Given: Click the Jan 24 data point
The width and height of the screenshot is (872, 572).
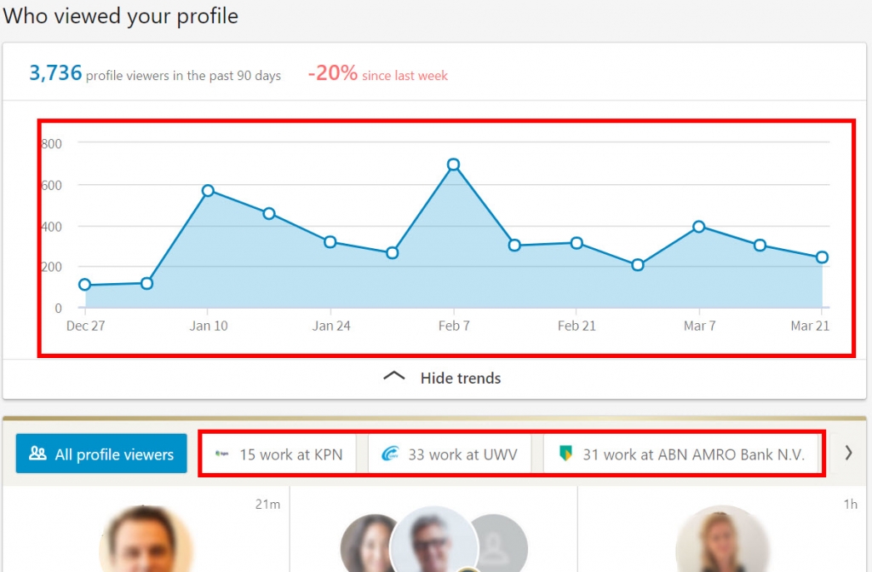Looking at the screenshot, I should pos(330,242).
